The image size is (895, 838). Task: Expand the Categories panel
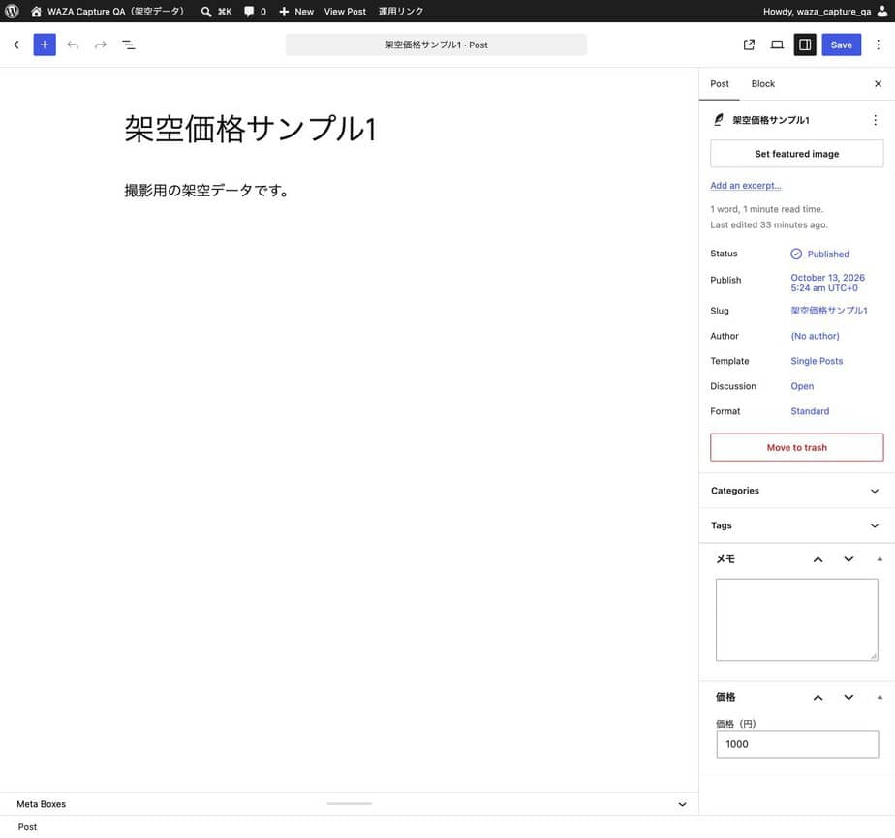797,491
